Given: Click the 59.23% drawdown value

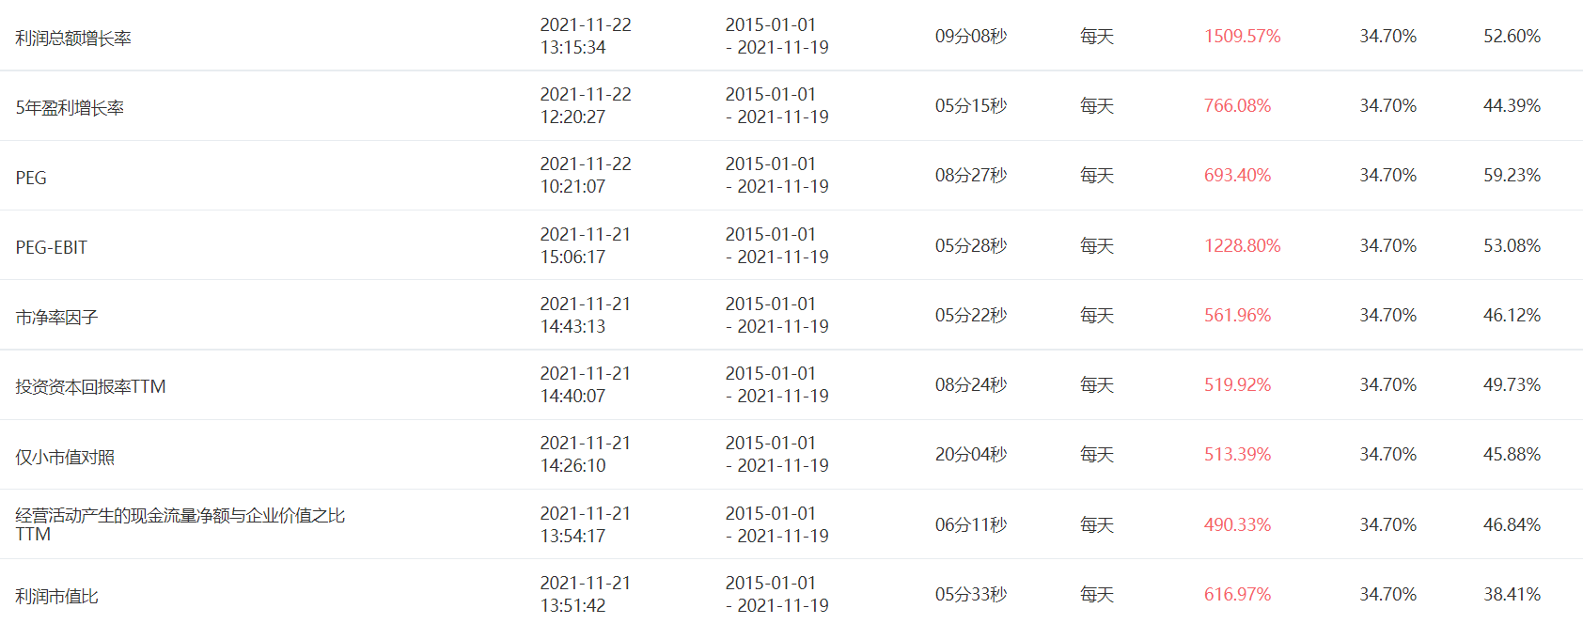Looking at the screenshot, I should pyautogui.click(x=1512, y=176).
